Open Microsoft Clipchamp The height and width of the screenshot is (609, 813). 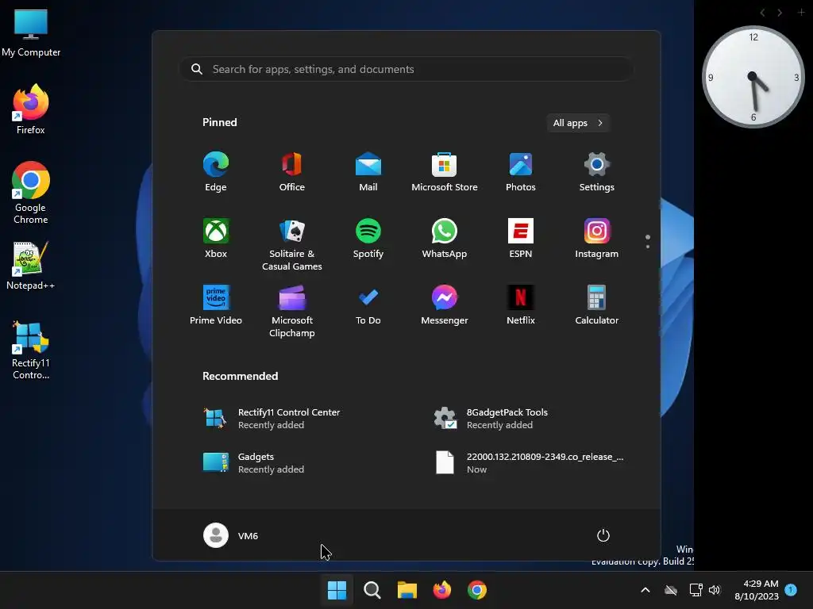pyautogui.click(x=292, y=312)
